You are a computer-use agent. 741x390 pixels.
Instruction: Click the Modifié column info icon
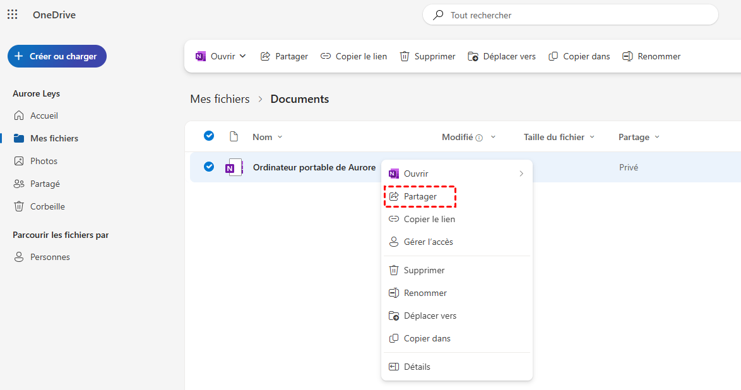(x=479, y=138)
